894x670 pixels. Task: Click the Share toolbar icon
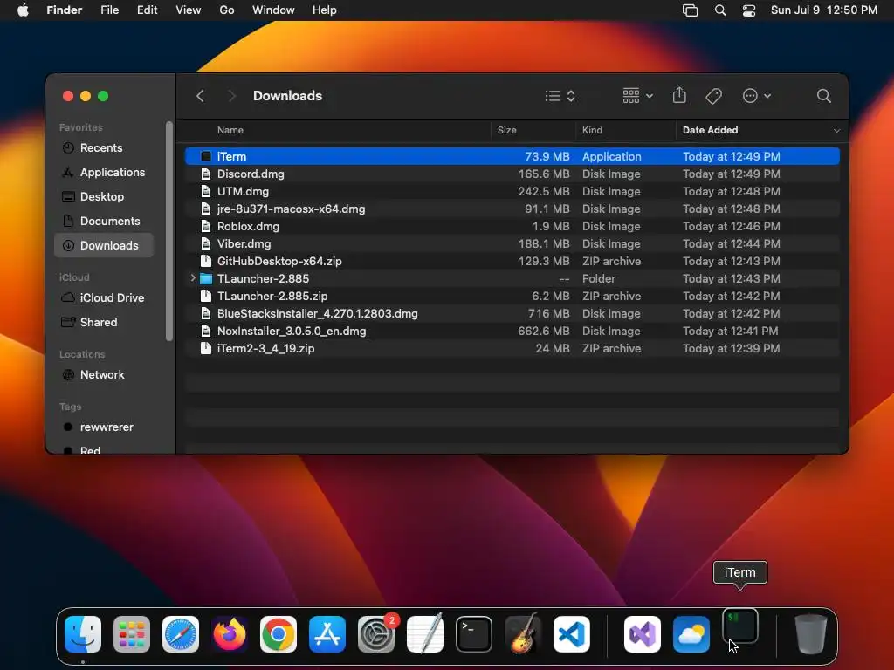coord(679,95)
